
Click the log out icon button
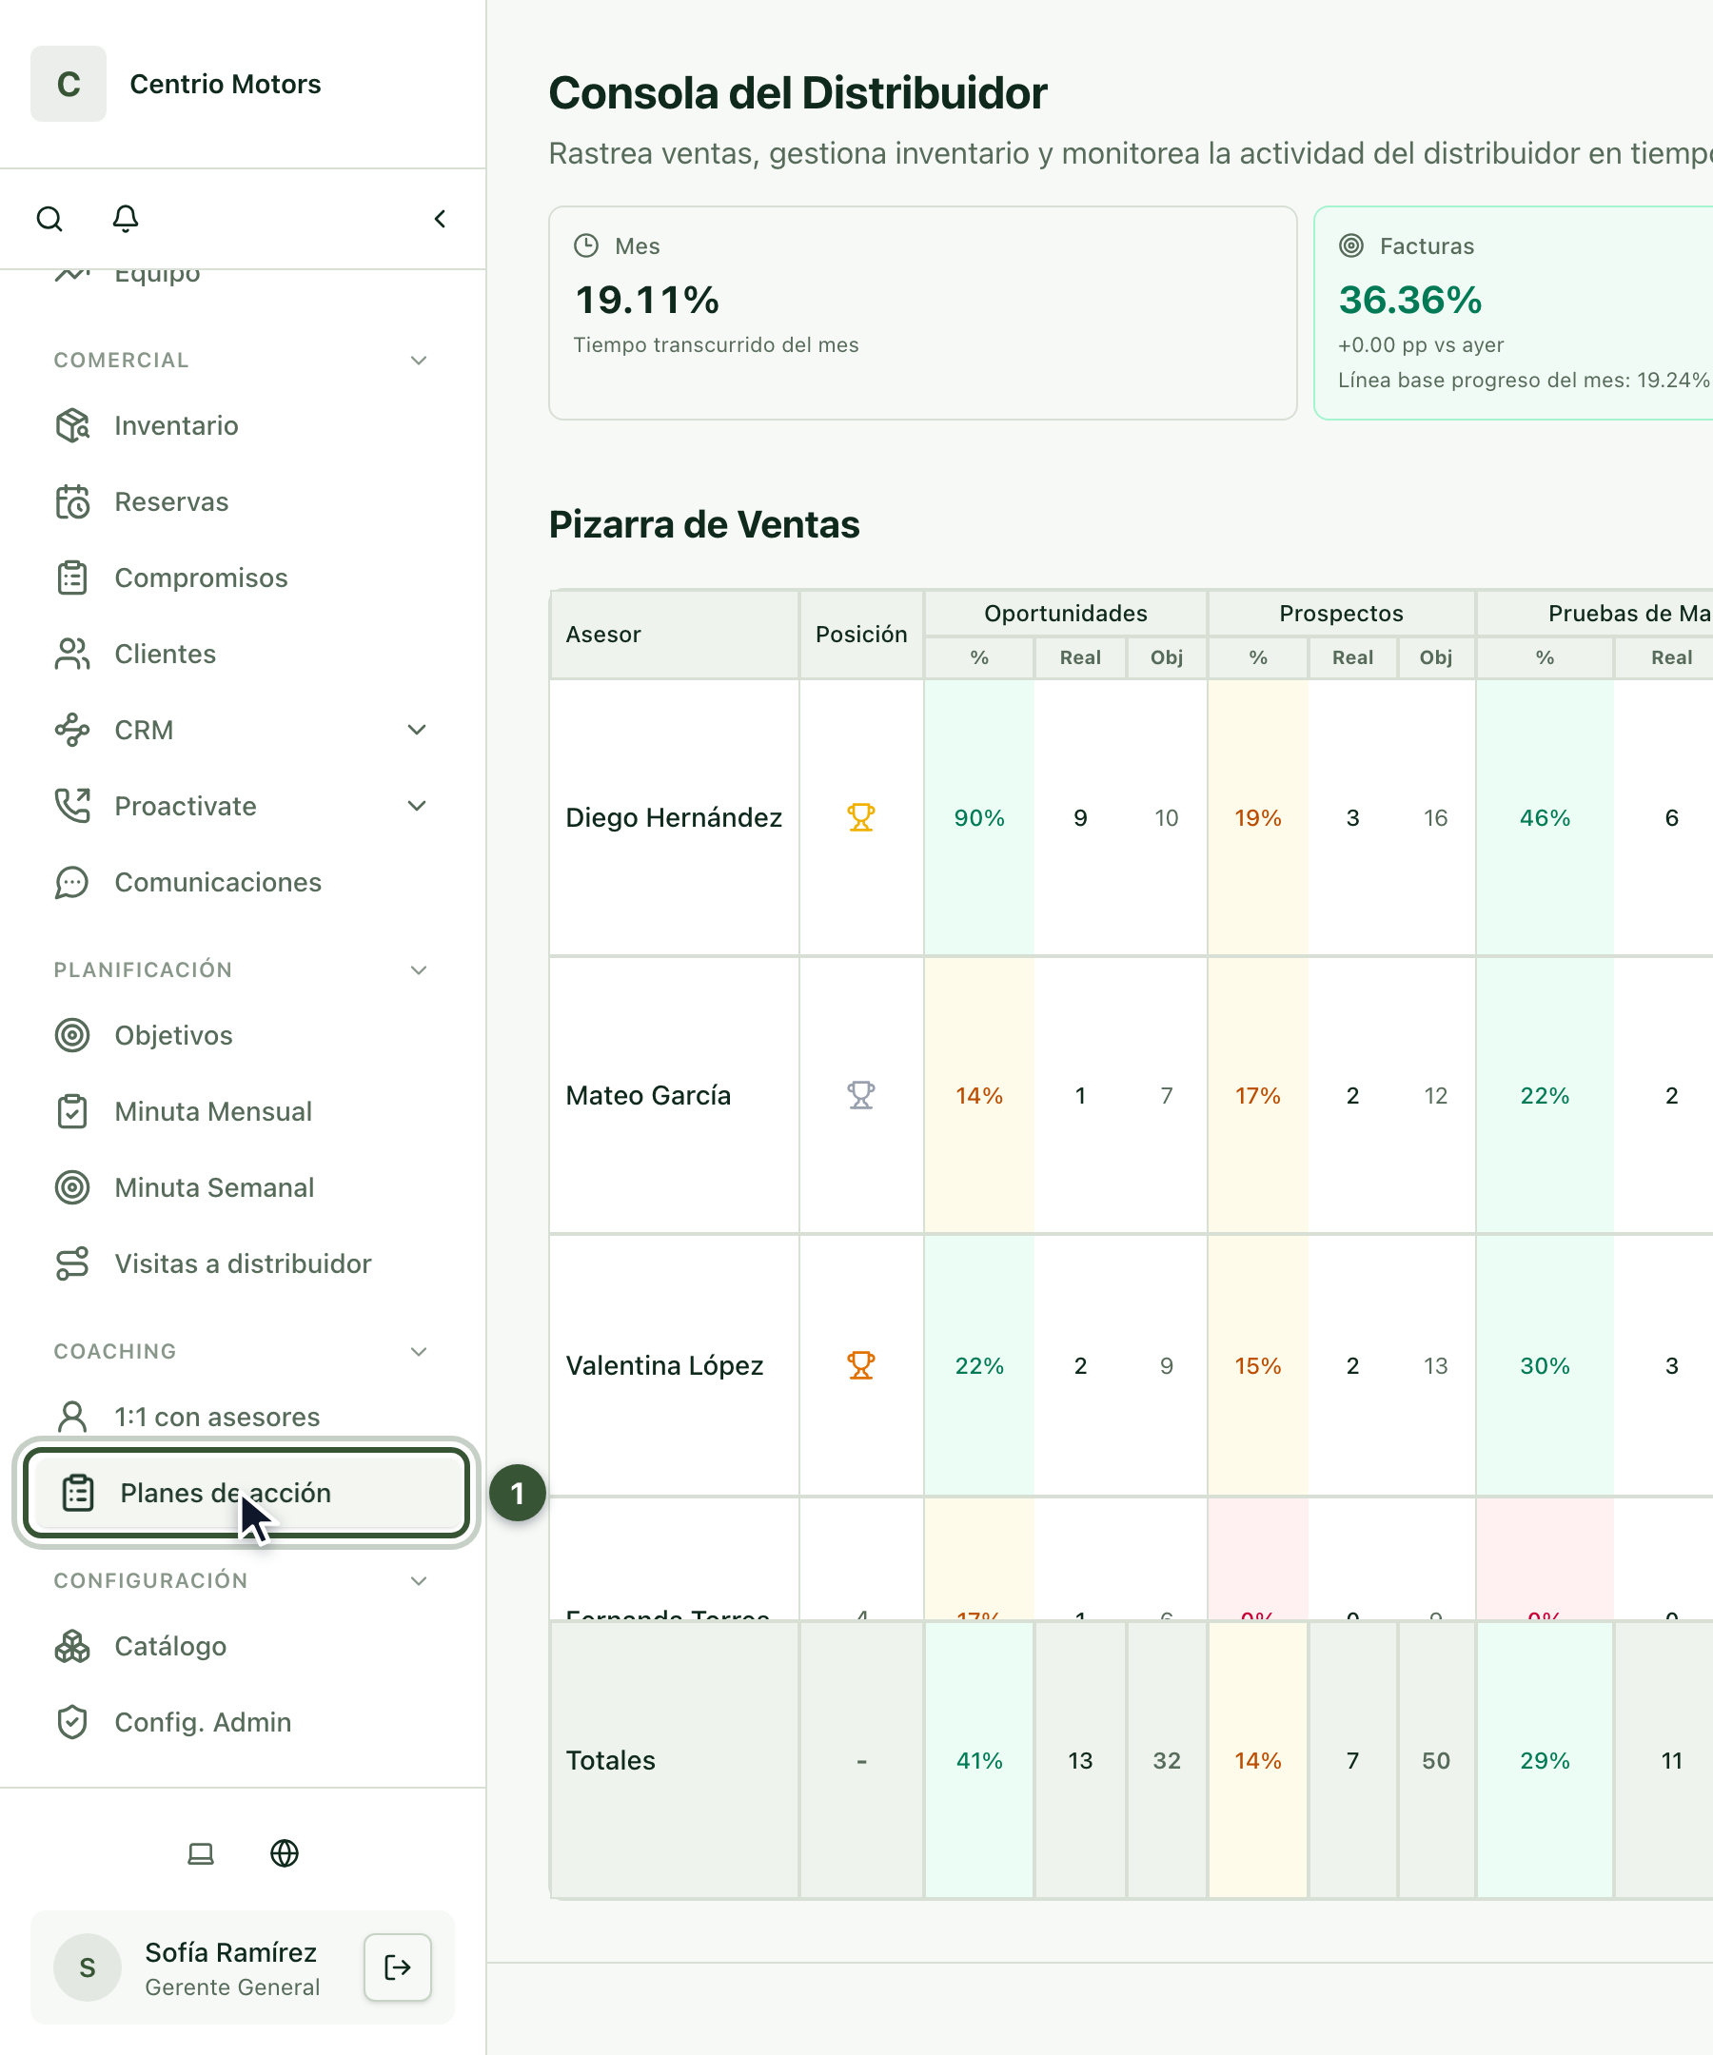(398, 1967)
